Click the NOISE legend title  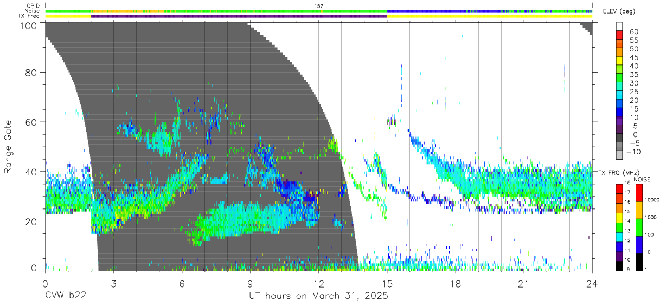642,179
